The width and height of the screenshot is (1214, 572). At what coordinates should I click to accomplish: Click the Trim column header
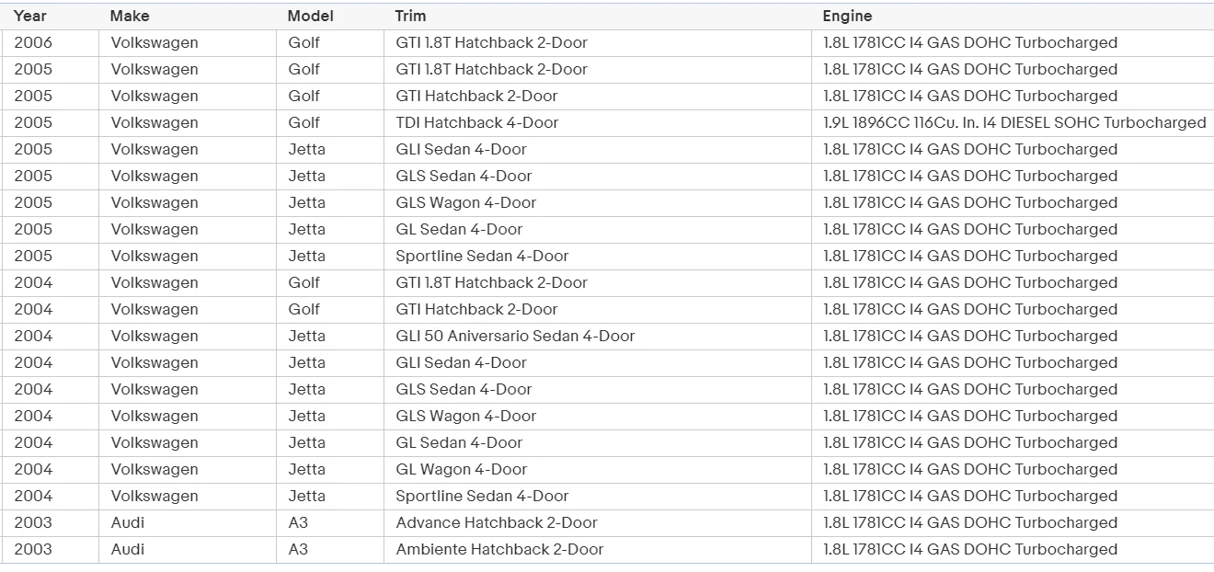point(410,16)
